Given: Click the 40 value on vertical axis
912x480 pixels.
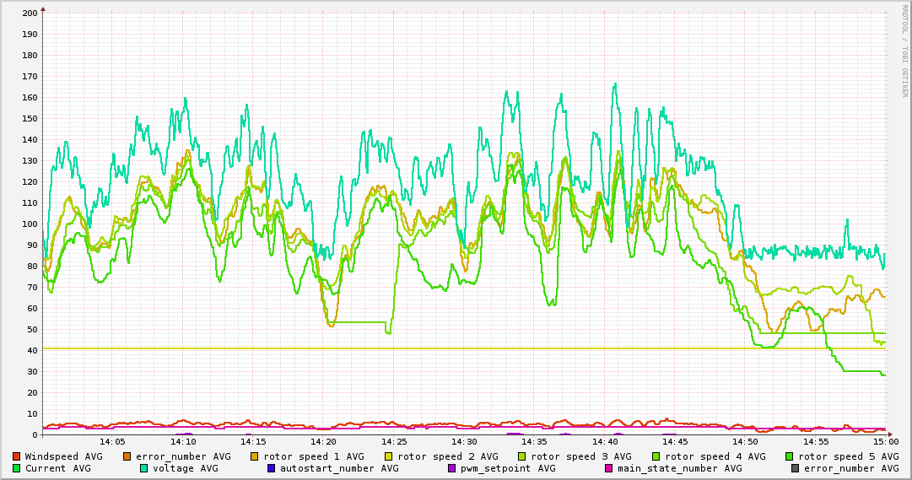Looking at the screenshot, I should pyautogui.click(x=33, y=350).
